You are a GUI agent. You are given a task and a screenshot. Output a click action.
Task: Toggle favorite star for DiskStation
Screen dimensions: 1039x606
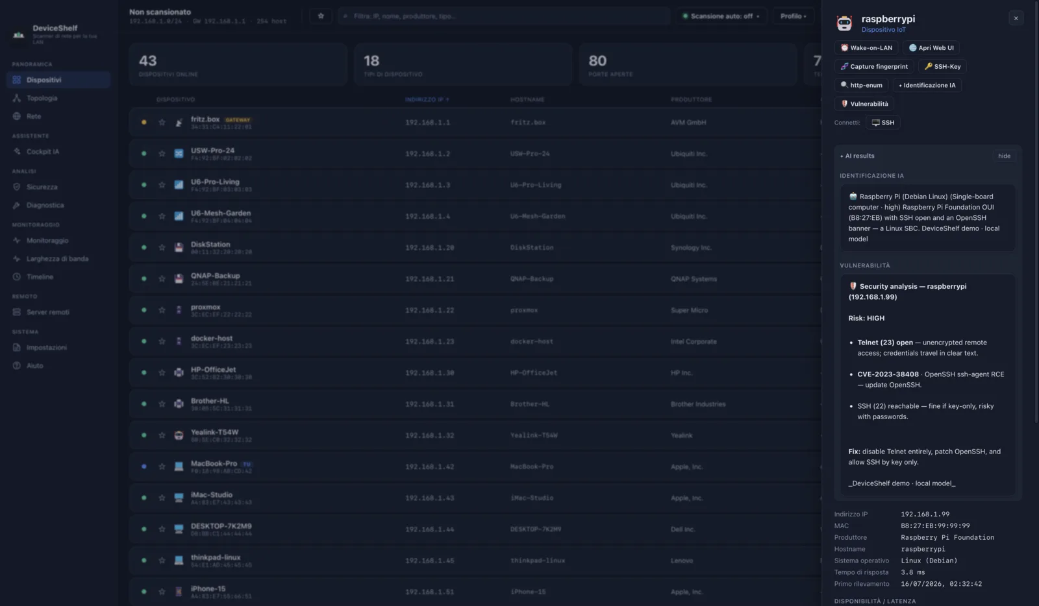coord(162,247)
